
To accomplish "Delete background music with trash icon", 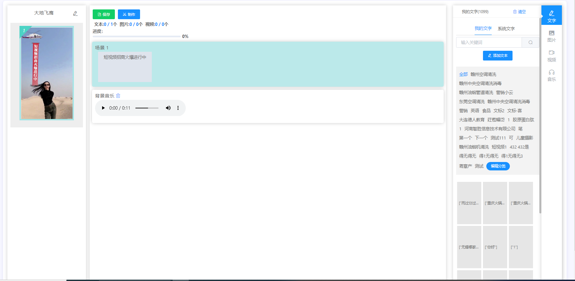I will (118, 96).
